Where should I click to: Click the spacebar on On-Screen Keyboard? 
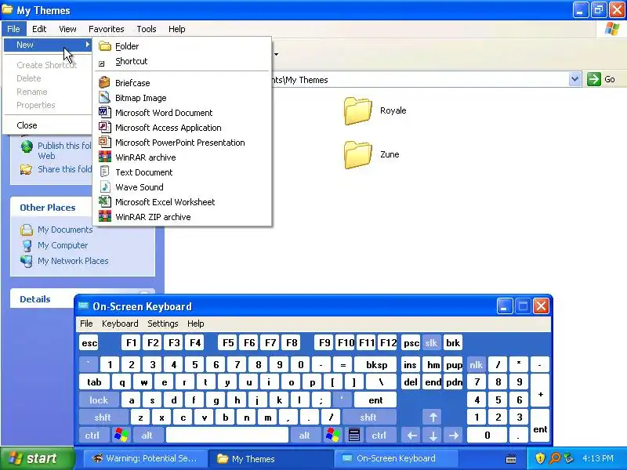(227, 436)
